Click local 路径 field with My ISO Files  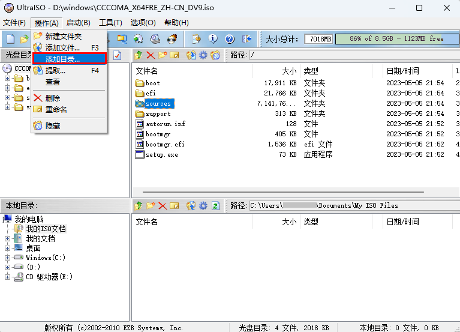(354, 205)
